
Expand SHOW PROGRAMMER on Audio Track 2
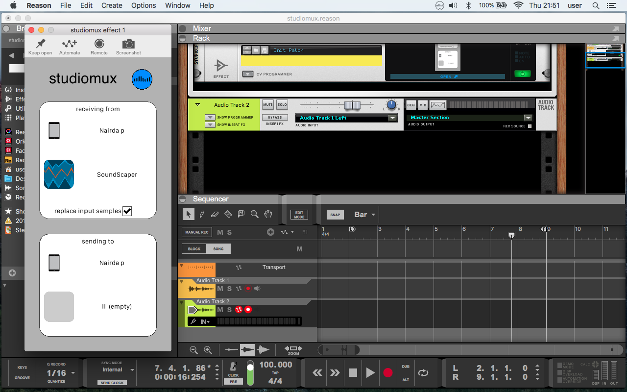[x=210, y=118]
